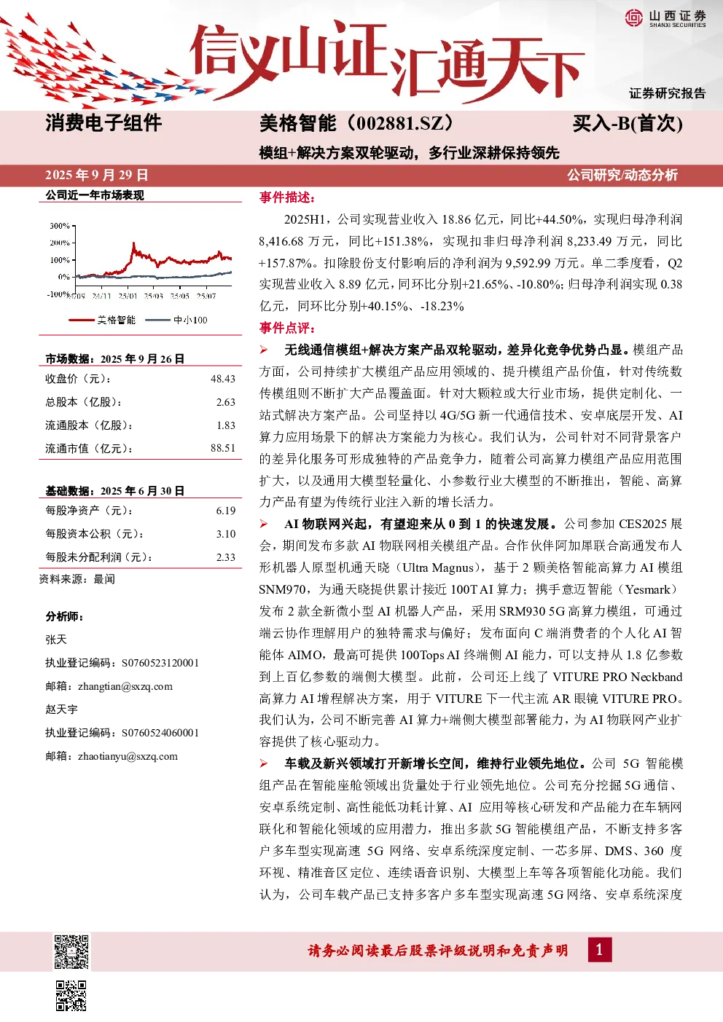This screenshot has height=1022, width=723.
Task: Click the lower QR code below footer
Action: click(71, 995)
